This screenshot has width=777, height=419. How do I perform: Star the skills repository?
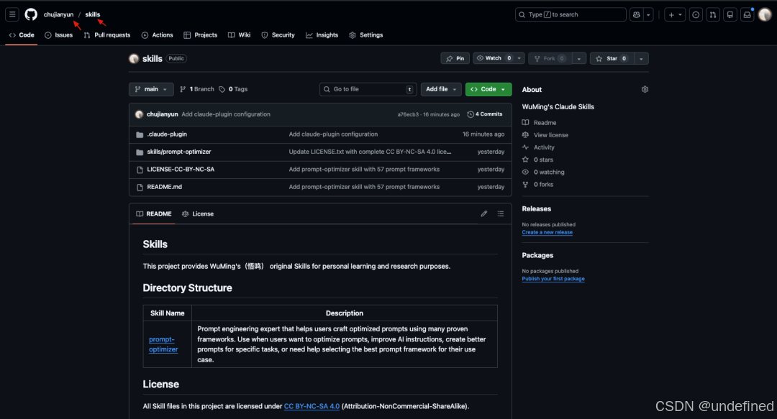(612, 58)
